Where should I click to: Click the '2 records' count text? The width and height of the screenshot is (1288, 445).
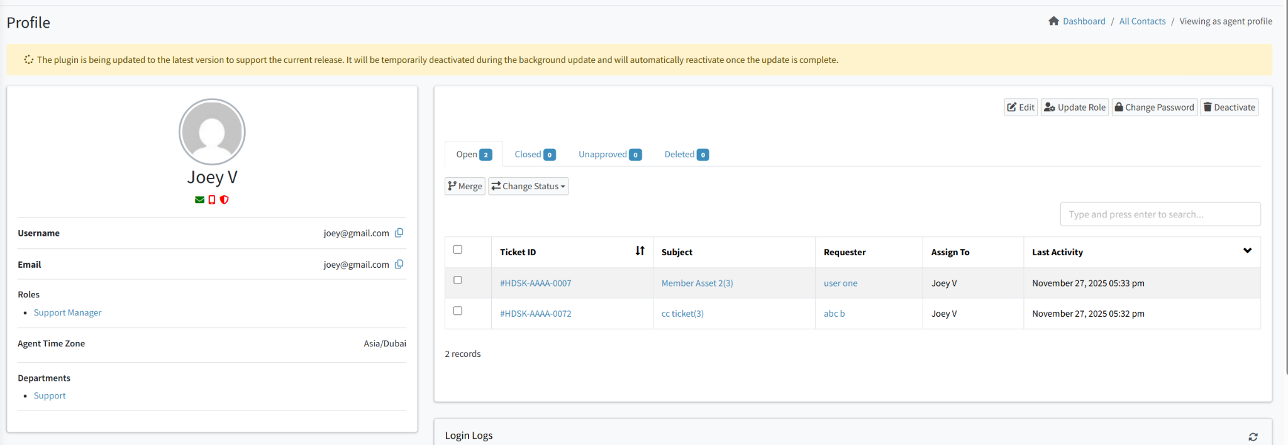(463, 354)
